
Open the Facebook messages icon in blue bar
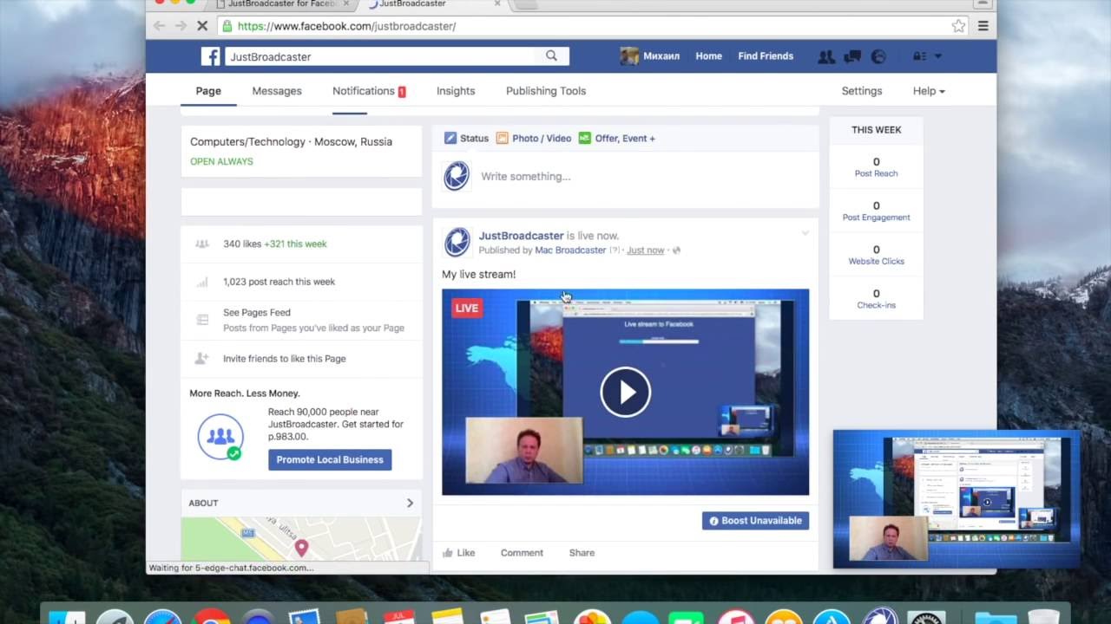[852, 56]
